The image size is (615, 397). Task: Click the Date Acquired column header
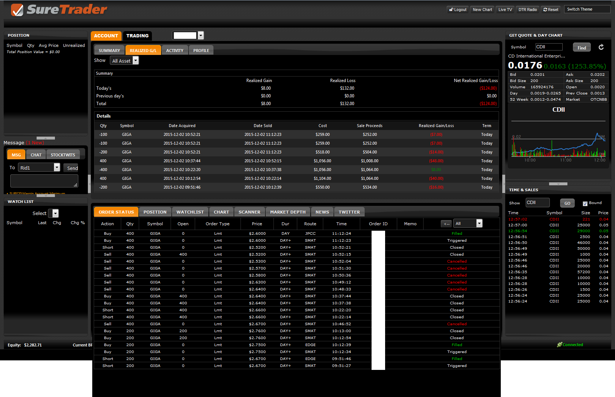(x=182, y=126)
